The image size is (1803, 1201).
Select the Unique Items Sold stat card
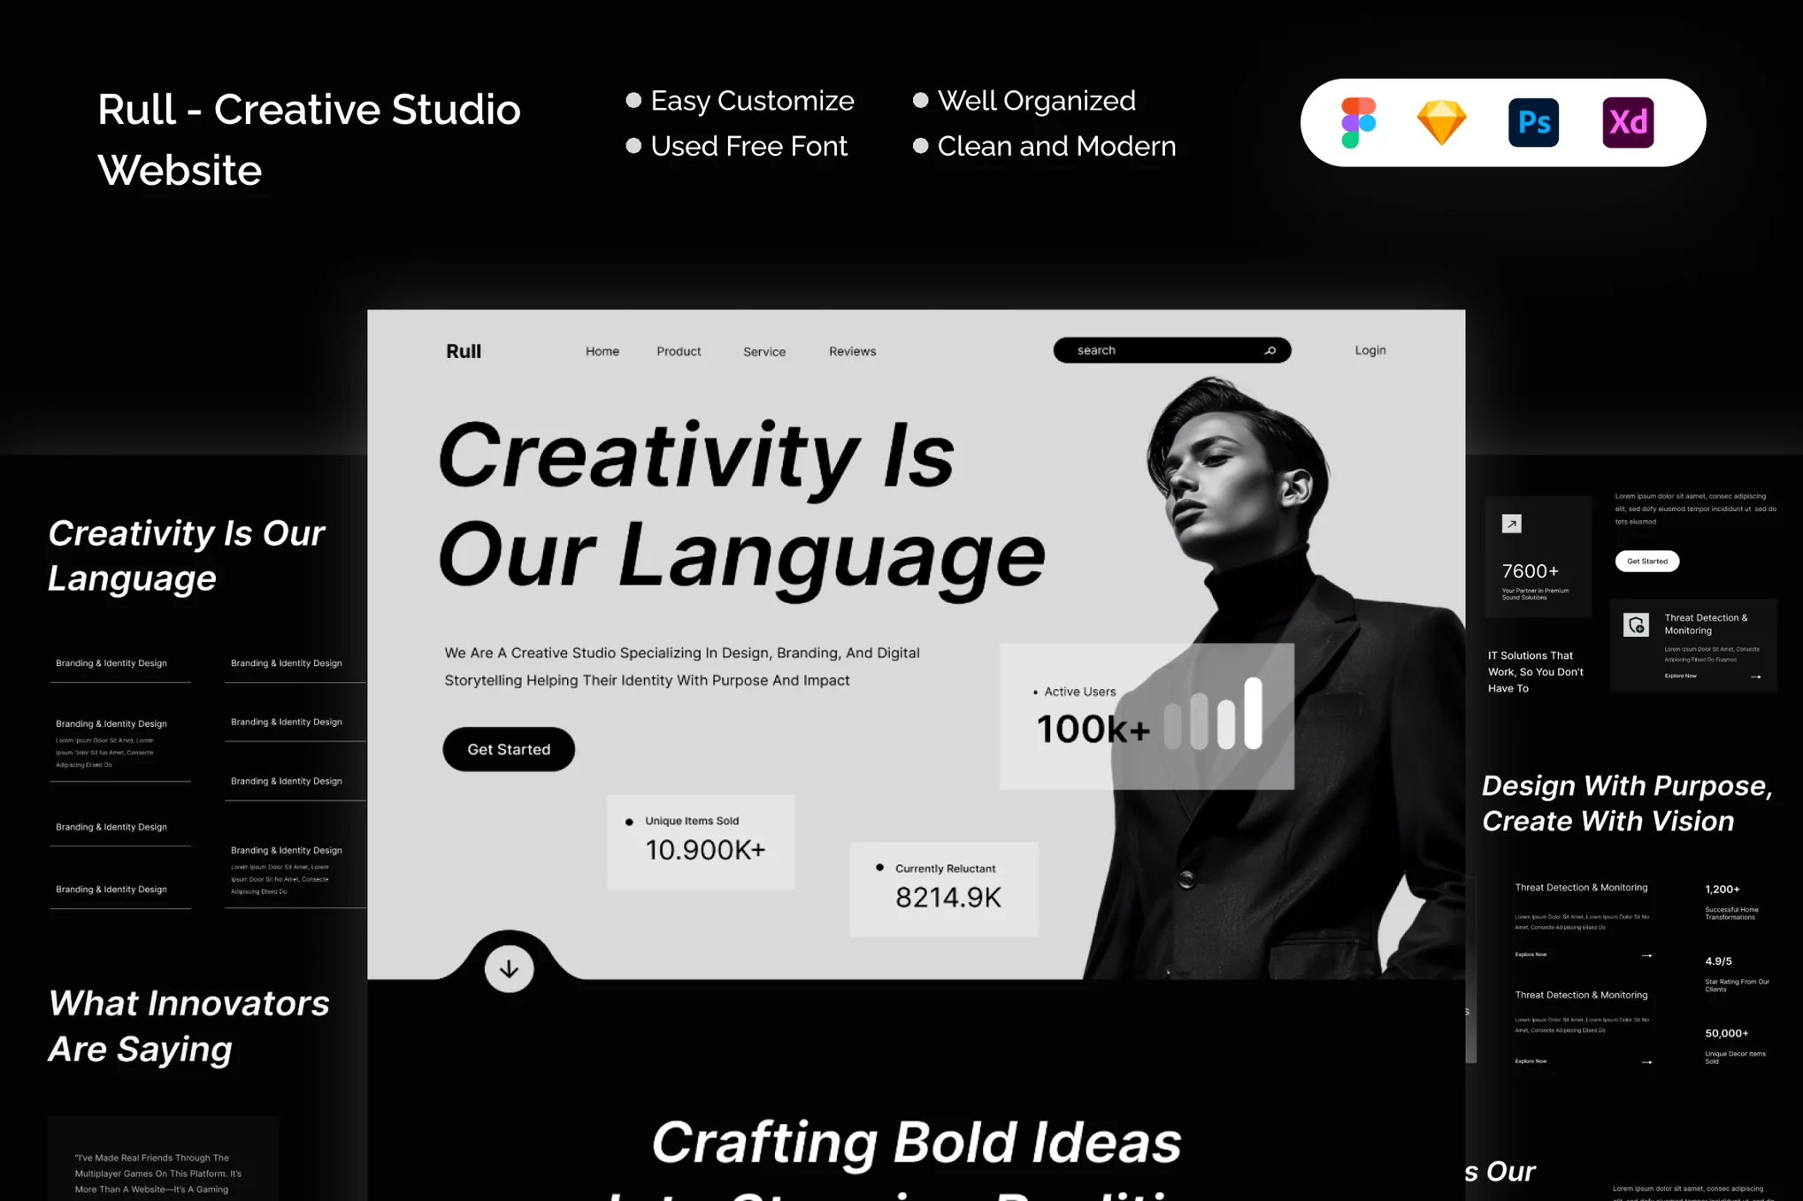pos(701,842)
